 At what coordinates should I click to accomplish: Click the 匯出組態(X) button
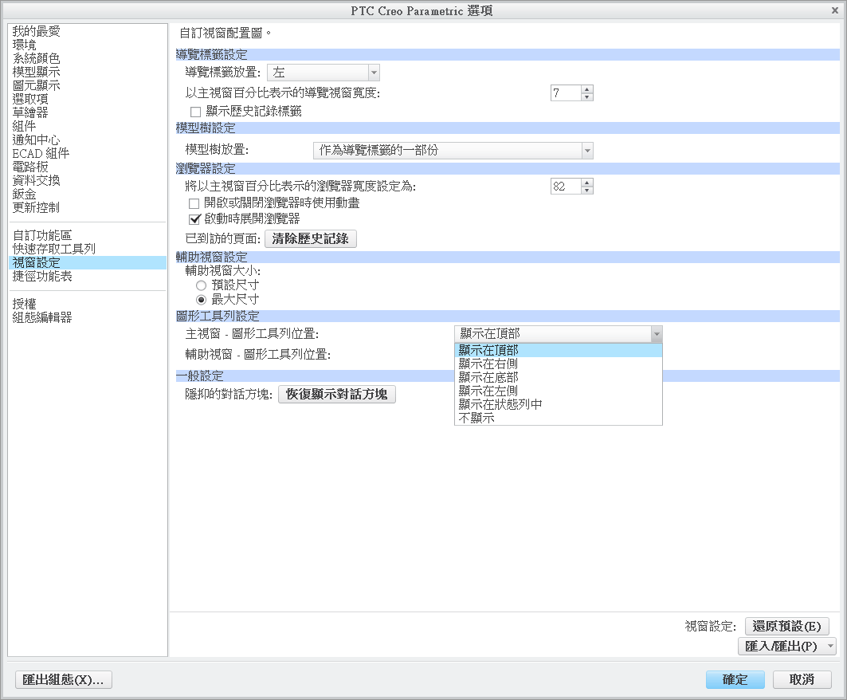(x=63, y=679)
